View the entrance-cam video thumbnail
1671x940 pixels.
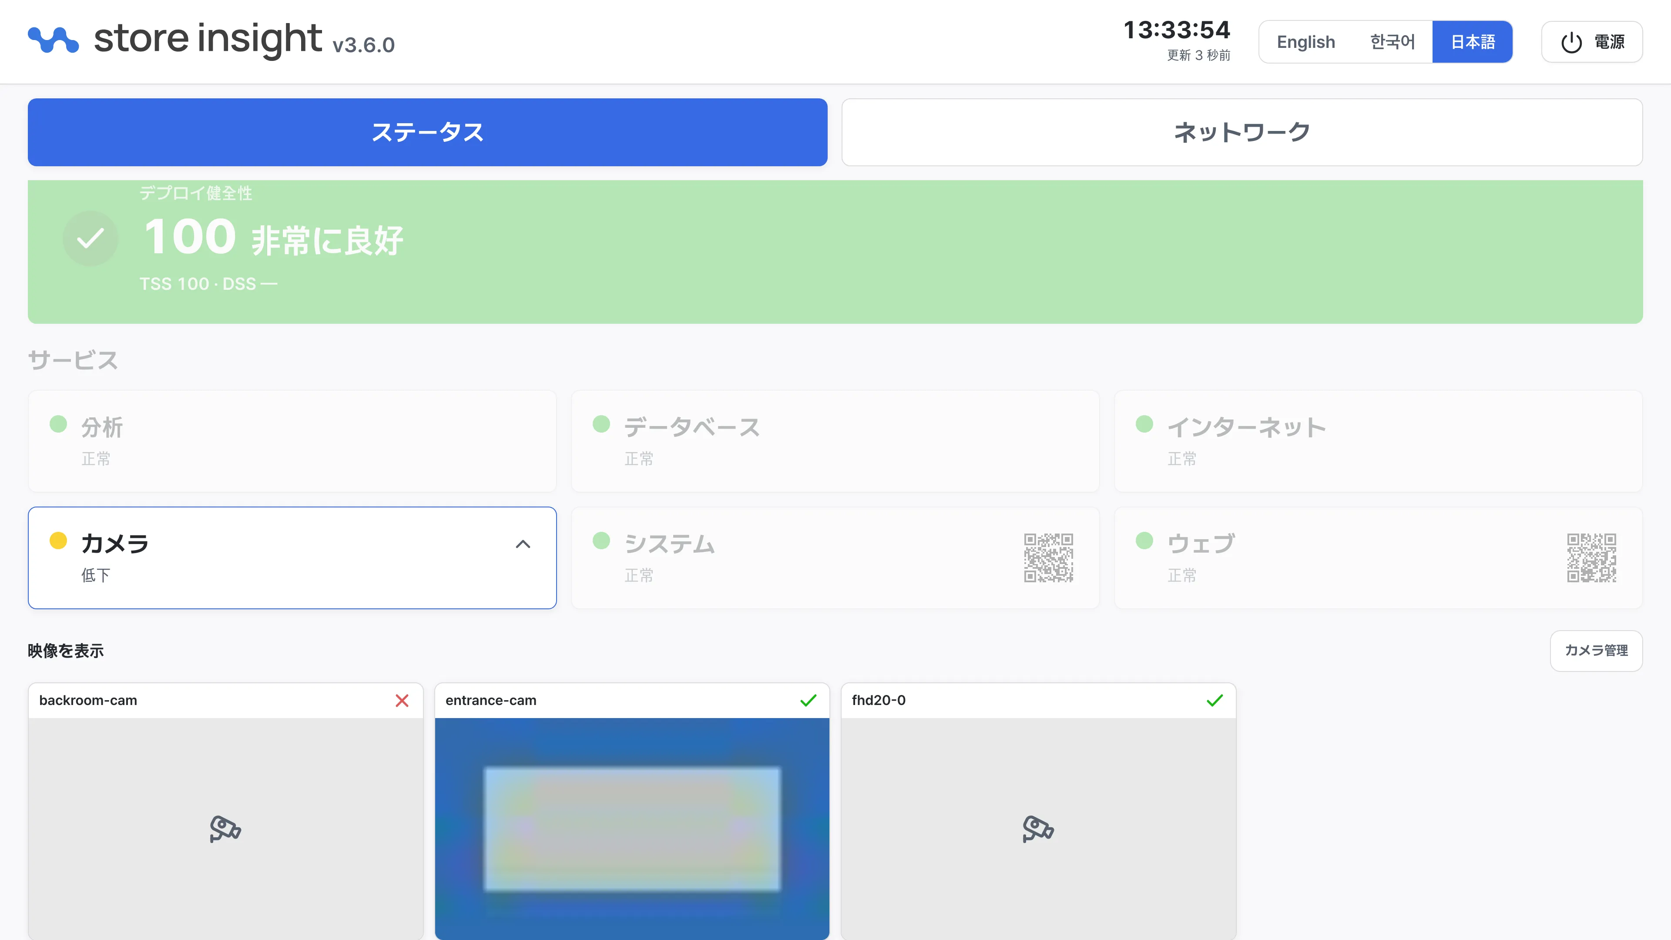click(x=632, y=829)
